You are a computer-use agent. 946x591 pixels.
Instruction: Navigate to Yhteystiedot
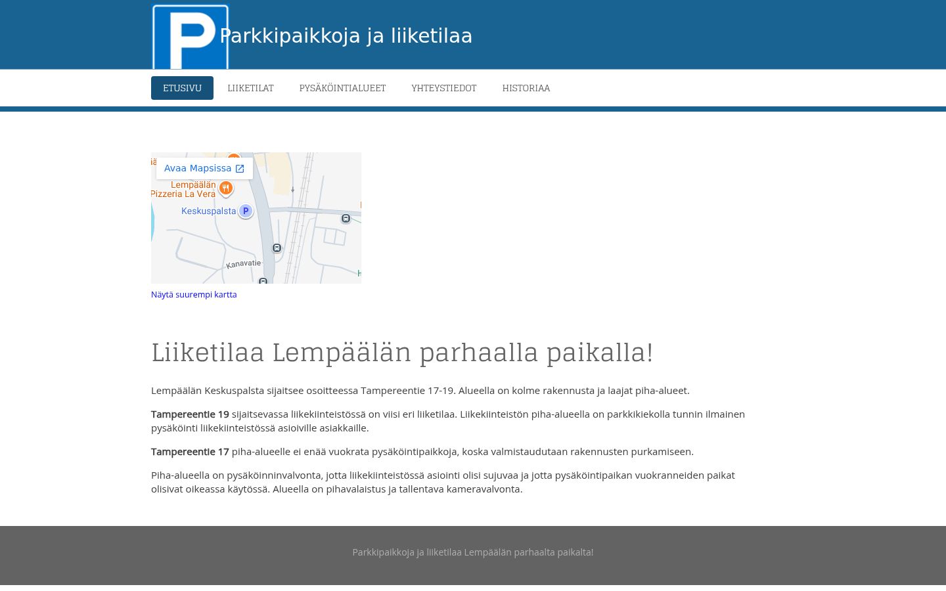click(x=443, y=88)
